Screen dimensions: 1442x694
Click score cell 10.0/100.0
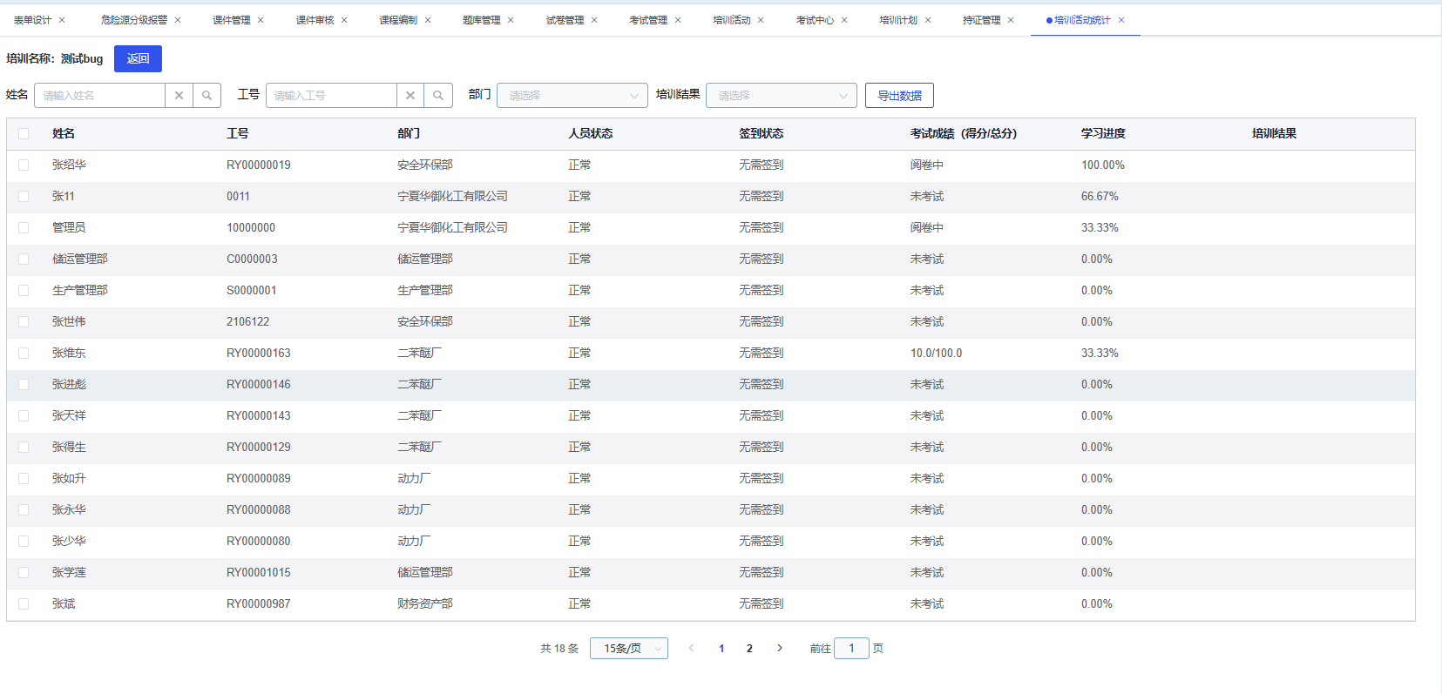937,354
